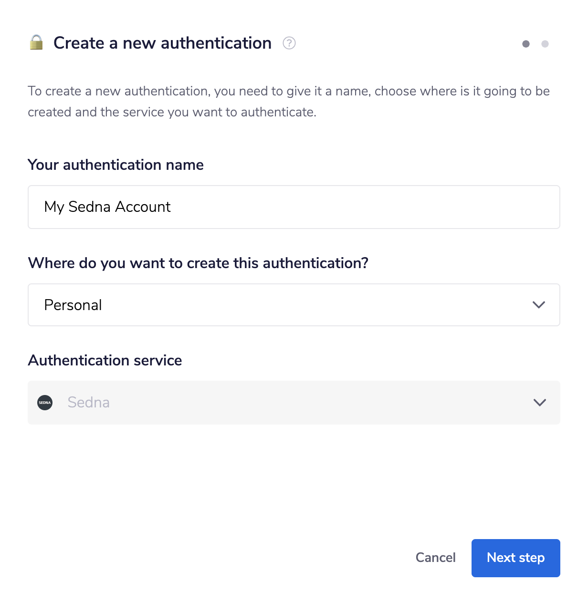The width and height of the screenshot is (588, 603).
Task: Click the introductory description paragraph
Action: 288,101
